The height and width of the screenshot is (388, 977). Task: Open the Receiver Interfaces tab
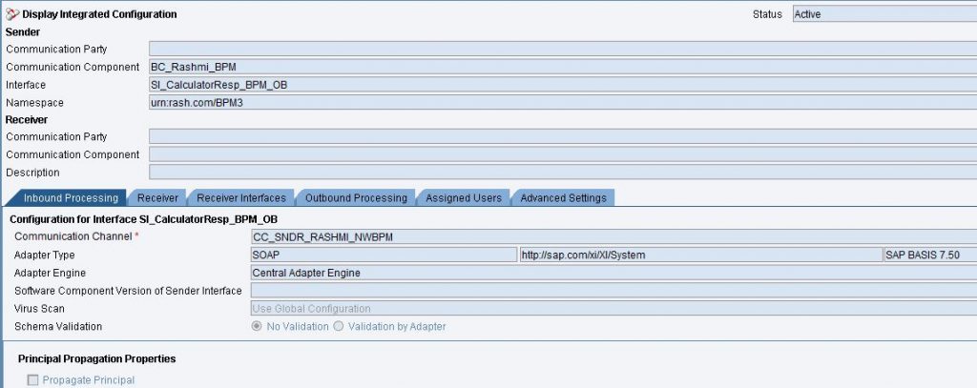[241, 198]
